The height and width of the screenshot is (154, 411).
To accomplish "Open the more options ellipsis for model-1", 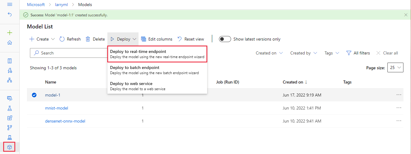I will pyautogui.click(x=399, y=95).
